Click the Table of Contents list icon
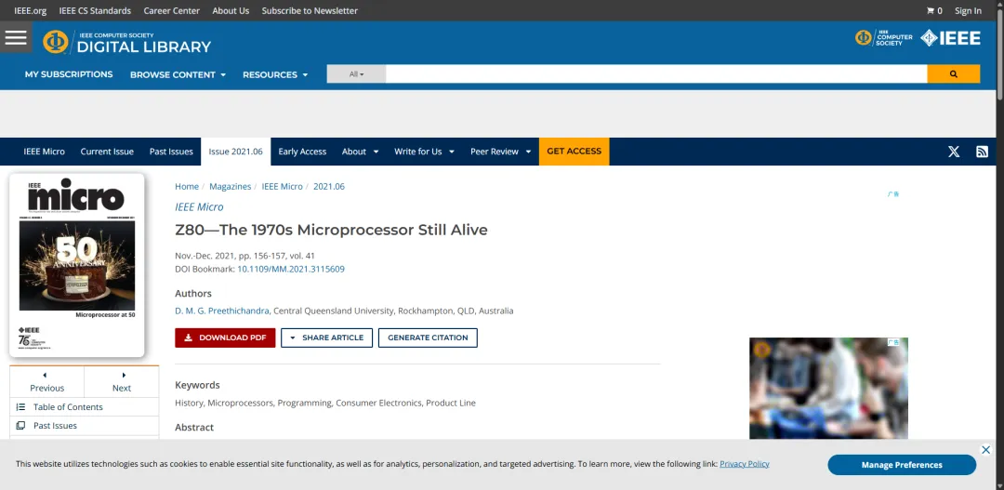 (x=20, y=406)
